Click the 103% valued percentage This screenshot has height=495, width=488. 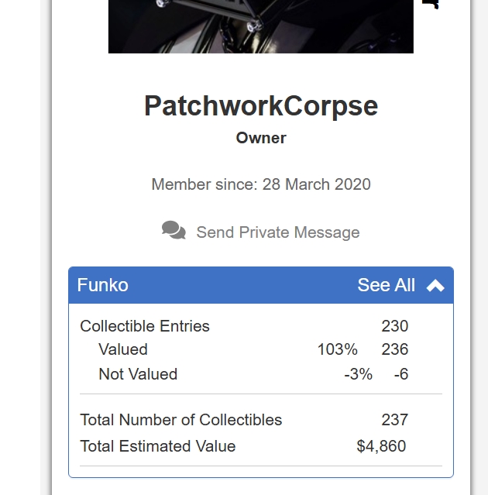click(x=337, y=349)
